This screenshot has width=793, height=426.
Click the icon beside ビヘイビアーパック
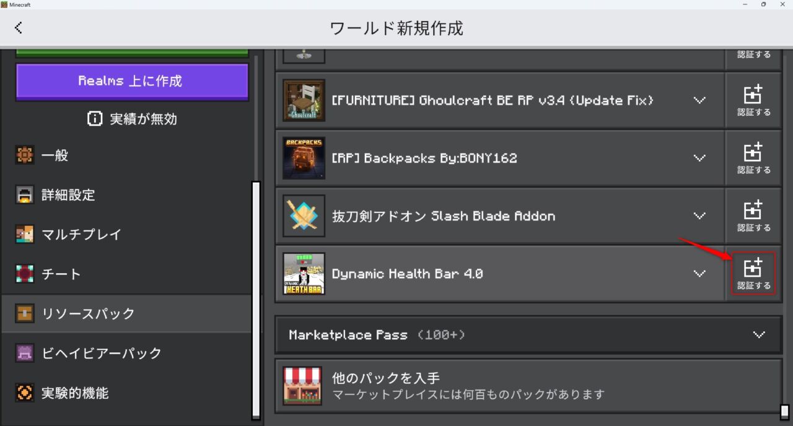[24, 353]
